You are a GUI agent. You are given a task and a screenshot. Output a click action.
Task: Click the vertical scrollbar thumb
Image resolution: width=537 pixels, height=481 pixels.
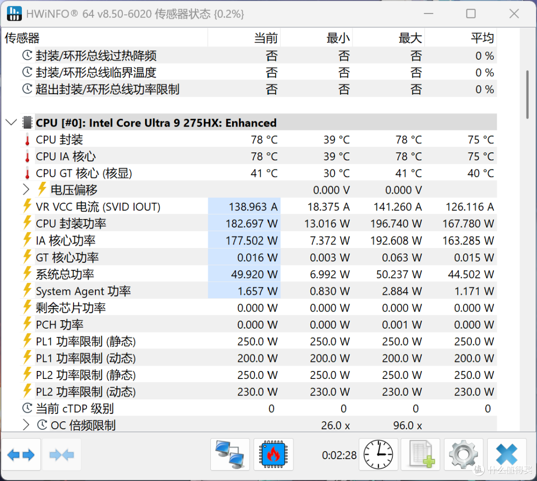point(528,94)
